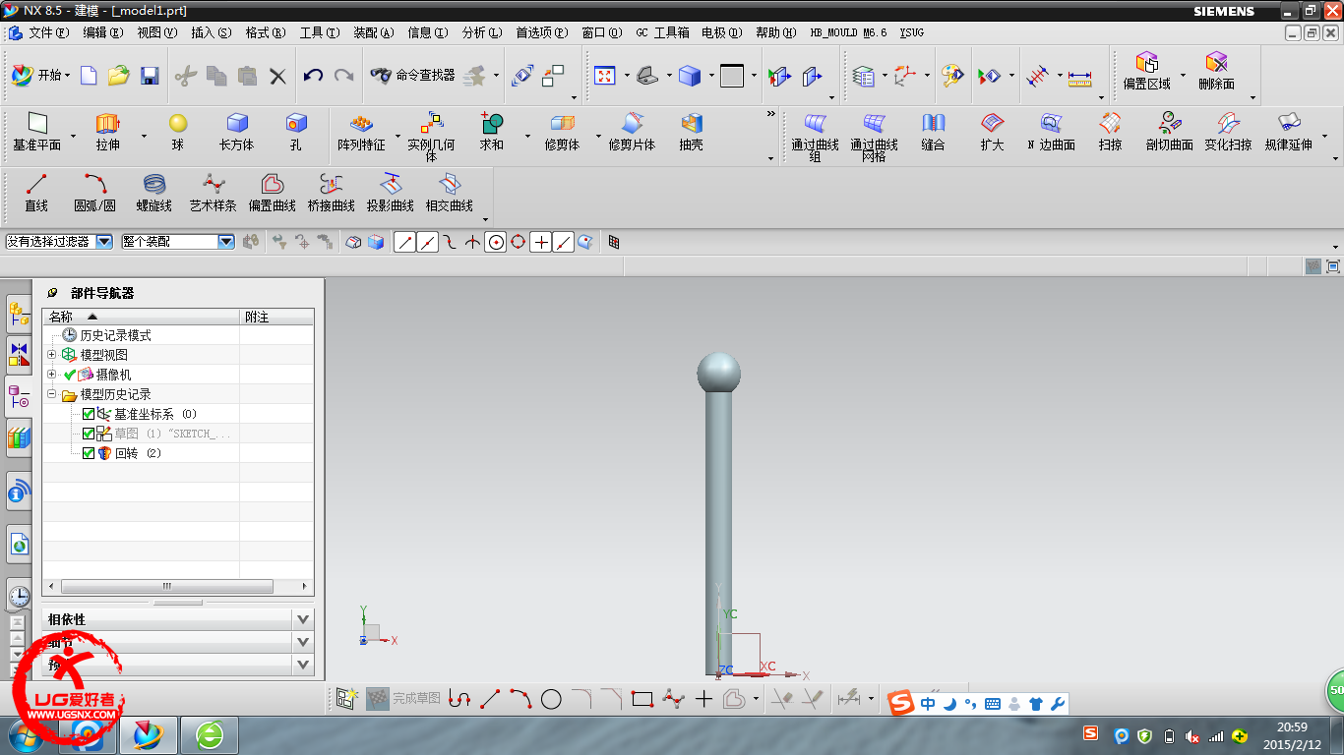The width and height of the screenshot is (1344, 755).
Task: Expand the 模型视图 tree node
Action: coord(52,354)
